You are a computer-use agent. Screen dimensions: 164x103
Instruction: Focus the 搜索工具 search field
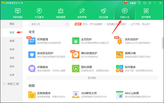click(49, 24)
